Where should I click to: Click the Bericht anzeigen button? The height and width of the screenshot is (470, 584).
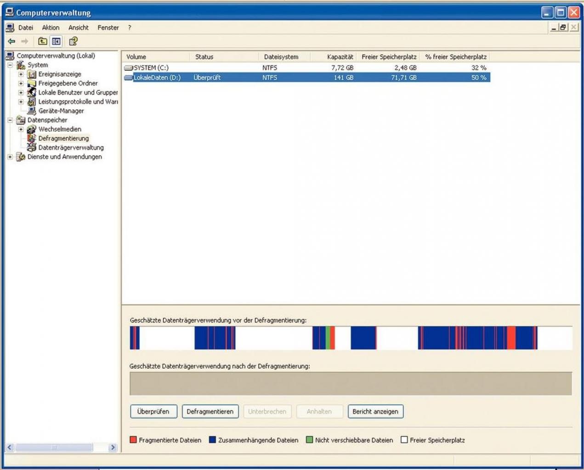[375, 411]
